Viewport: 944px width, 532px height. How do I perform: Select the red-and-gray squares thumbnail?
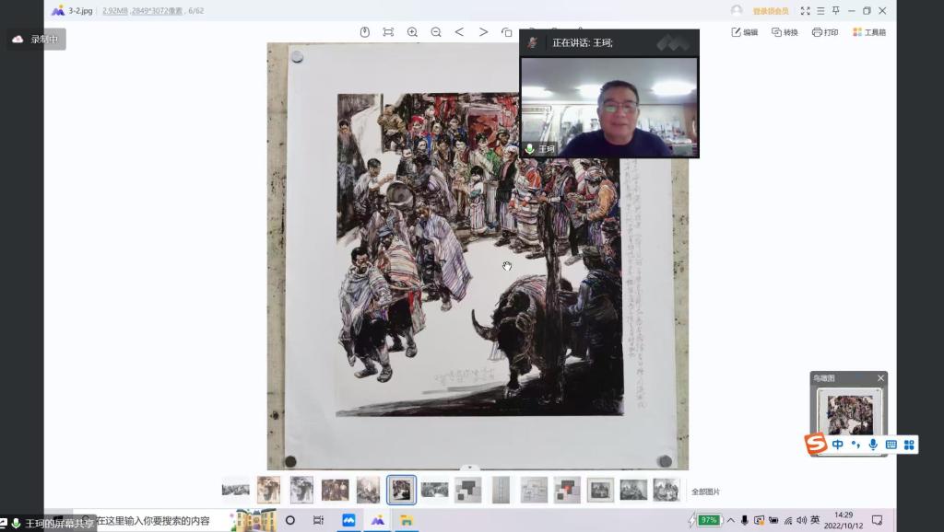point(567,490)
